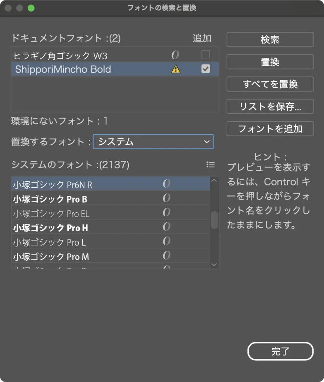324x382 pixels.
Task: Select 小塚ゴシック Pro M in the system fonts
Action: click(x=110, y=256)
